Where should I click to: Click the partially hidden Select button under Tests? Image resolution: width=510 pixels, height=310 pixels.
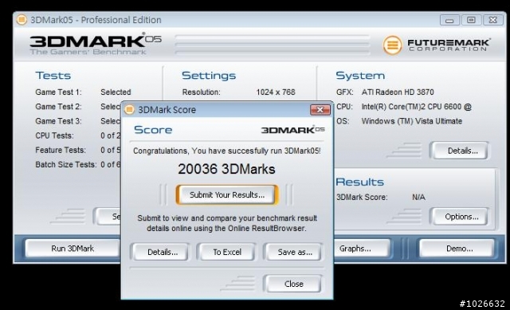coord(108,217)
